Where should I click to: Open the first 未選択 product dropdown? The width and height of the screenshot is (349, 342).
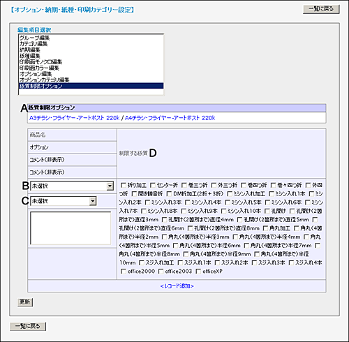pyautogui.click(x=72, y=186)
